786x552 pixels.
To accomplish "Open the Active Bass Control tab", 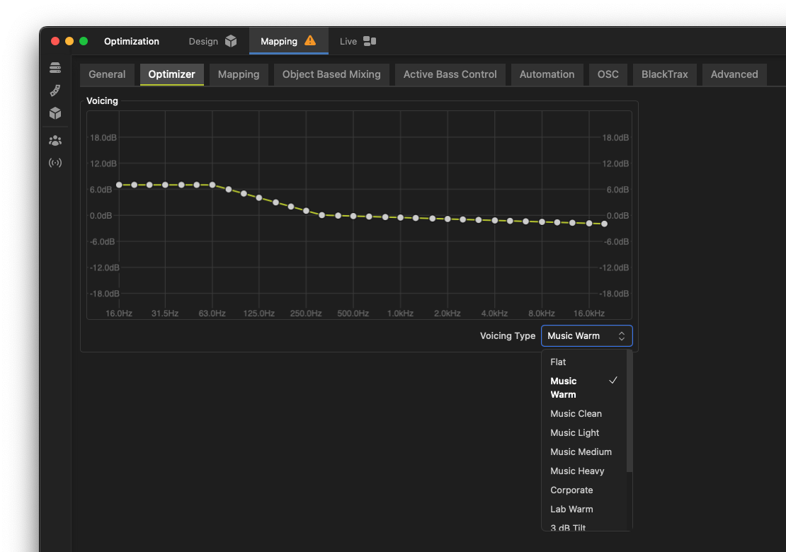I will (x=450, y=74).
